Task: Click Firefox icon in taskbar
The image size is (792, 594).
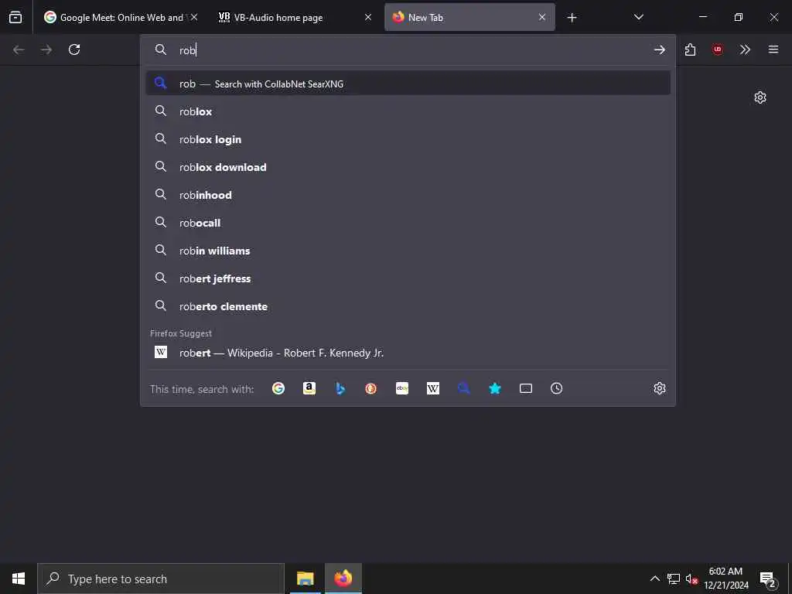Action: 343,579
